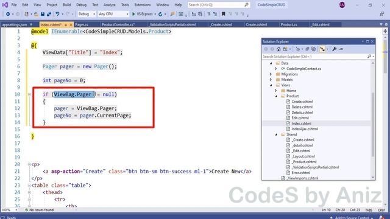Close the Index.cshtml tab
The image size is (390, 219).
(x=71, y=24)
